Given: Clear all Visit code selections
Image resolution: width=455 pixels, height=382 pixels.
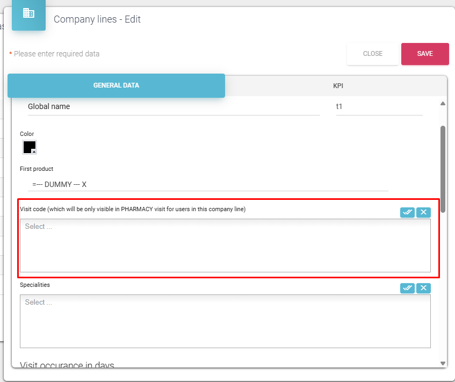Looking at the screenshot, I should point(423,212).
